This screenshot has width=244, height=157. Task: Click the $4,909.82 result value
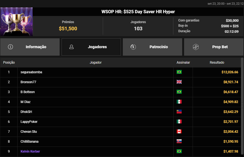click(x=231, y=102)
